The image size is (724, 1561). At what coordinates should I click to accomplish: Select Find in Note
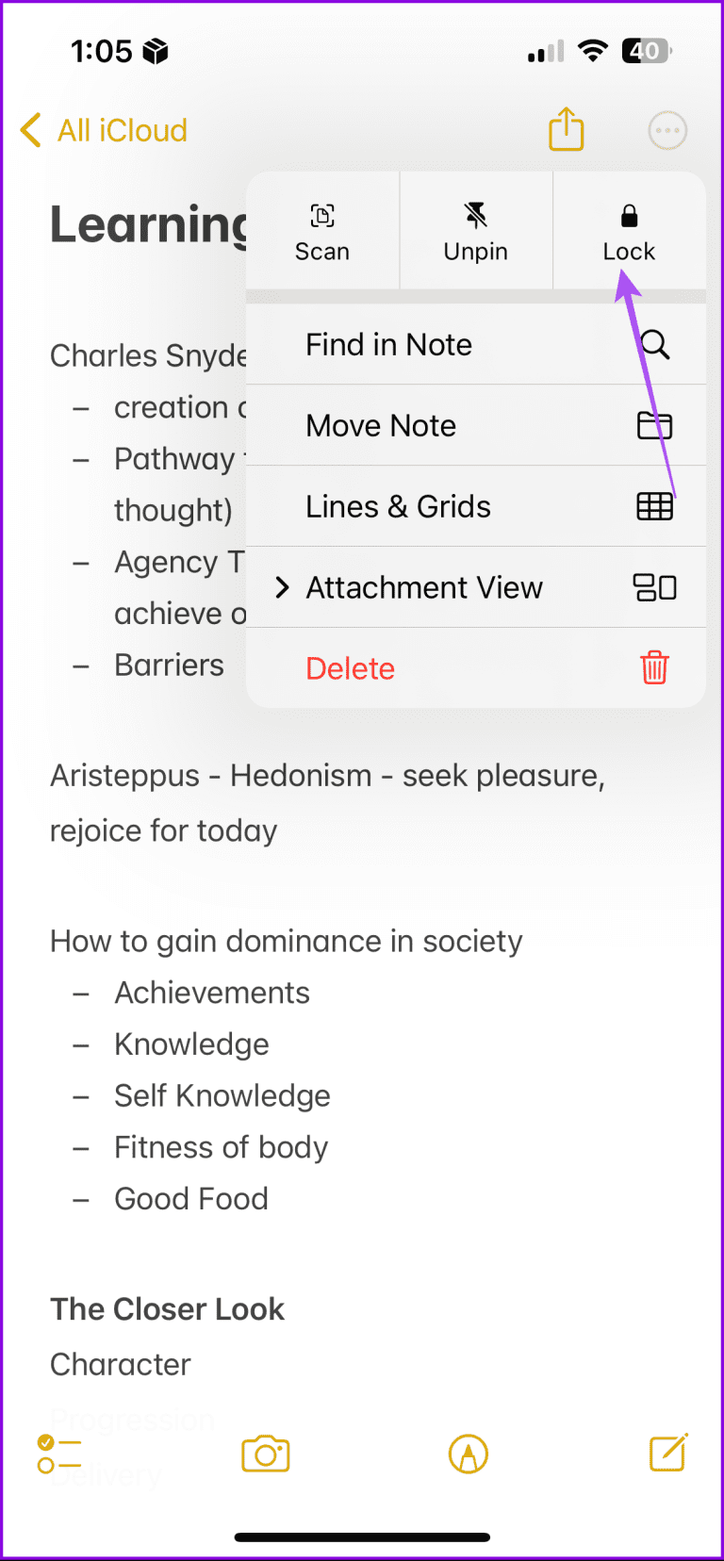(388, 345)
